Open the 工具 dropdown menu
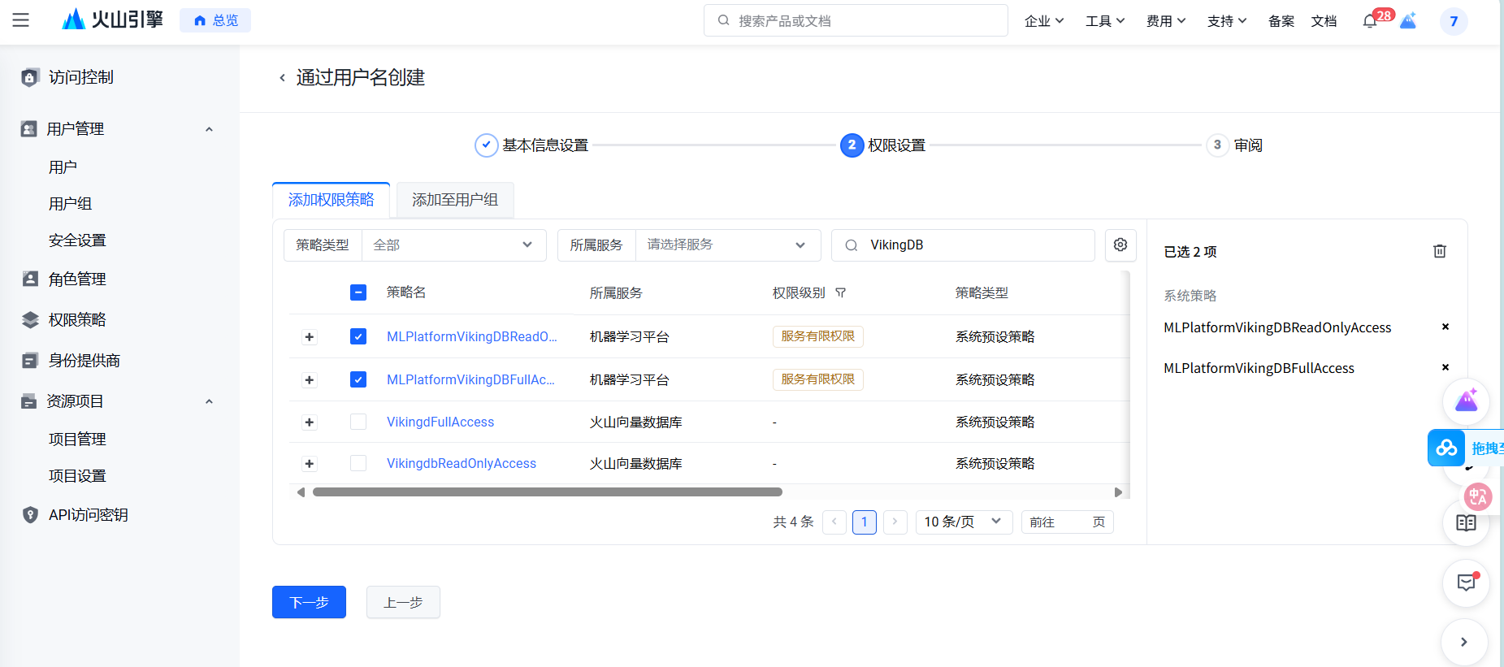This screenshot has height=667, width=1504. 1105,21
